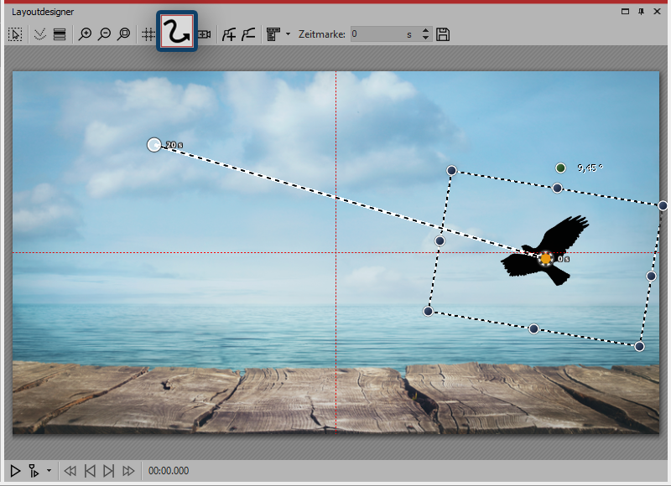The width and height of the screenshot is (671, 486).
Task: Open the play-from-marker dropdown arrow
Action: tap(49, 471)
